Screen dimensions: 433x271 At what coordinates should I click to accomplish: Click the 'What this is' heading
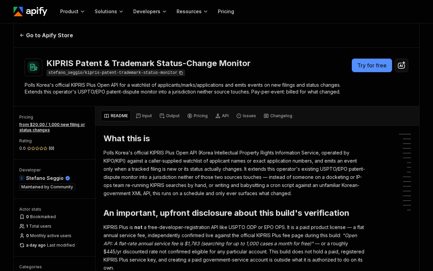coord(127,139)
